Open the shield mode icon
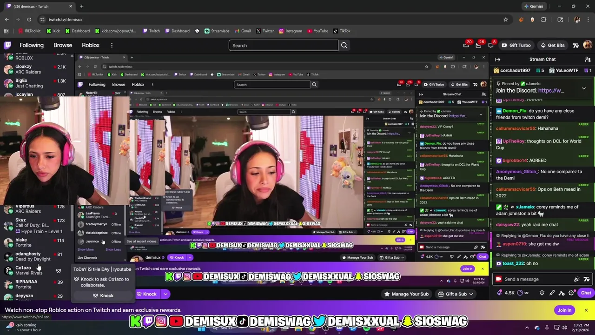 (x=542, y=293)
